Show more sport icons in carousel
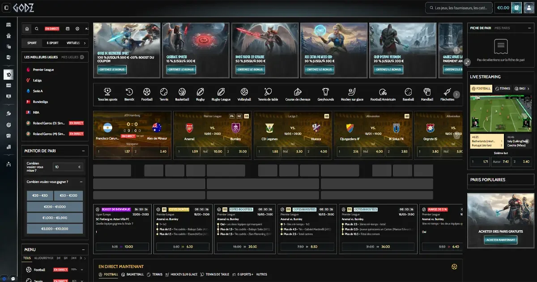Image resolution: width=537 pixels, height=282 pixels. pyautogui.click(x=456, y=94)
